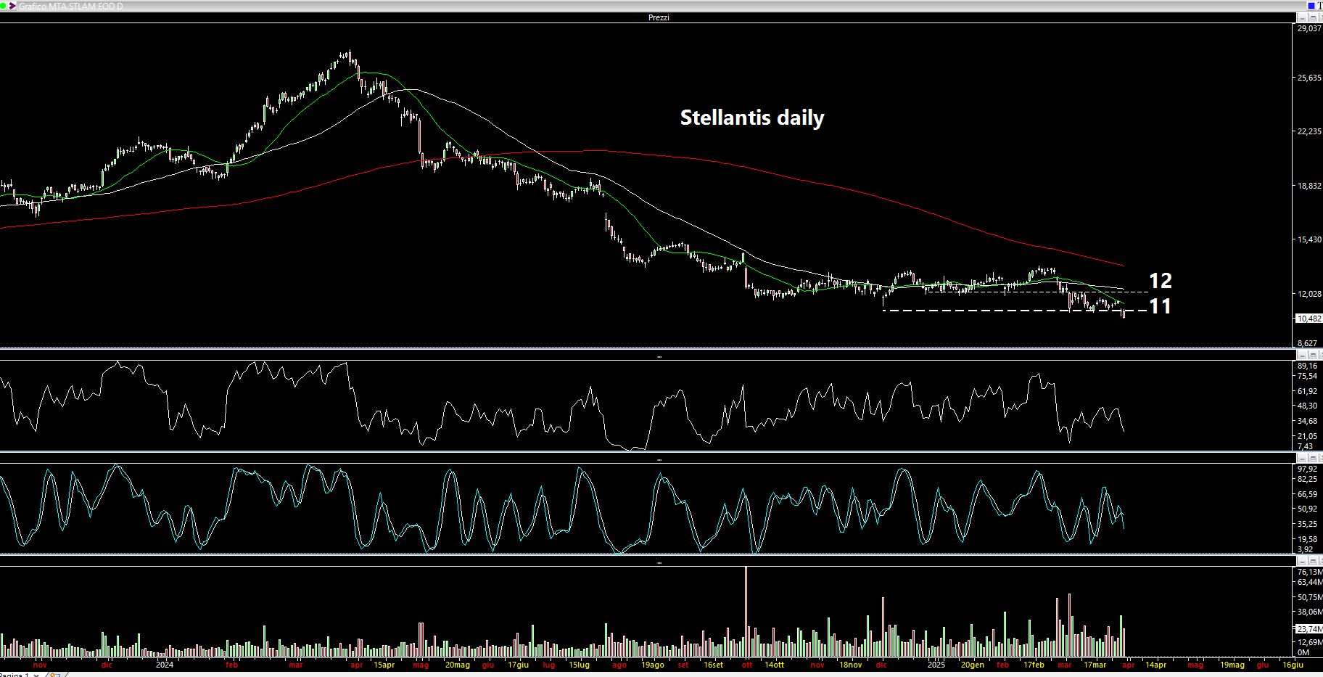Viewport: 1323px width, 677px height.
Task: Click the 19mag date axis label
Action: coord(1232,665)
